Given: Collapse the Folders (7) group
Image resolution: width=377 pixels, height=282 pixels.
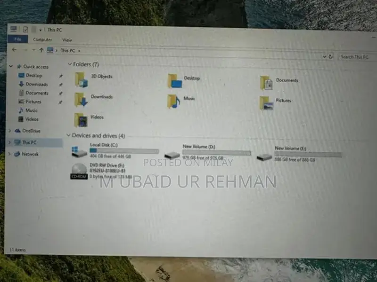Looking at the screenshot, I should (70, 64).
